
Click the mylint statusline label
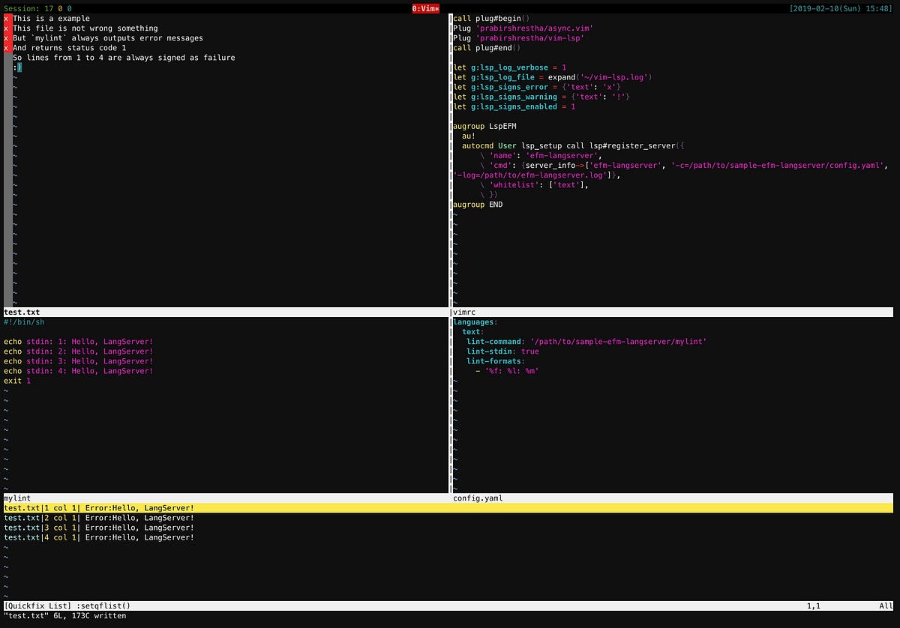[15, 498]
